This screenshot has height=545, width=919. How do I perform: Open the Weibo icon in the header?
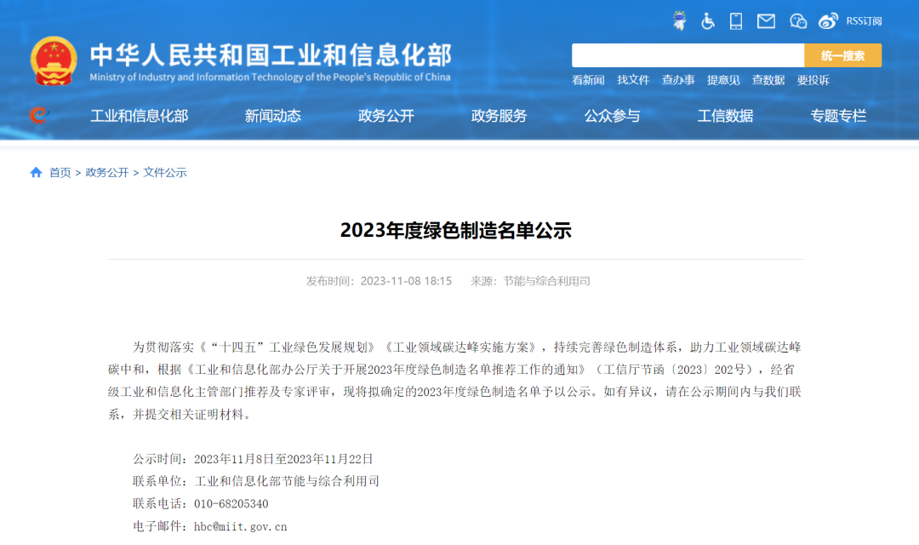(828, 20)
